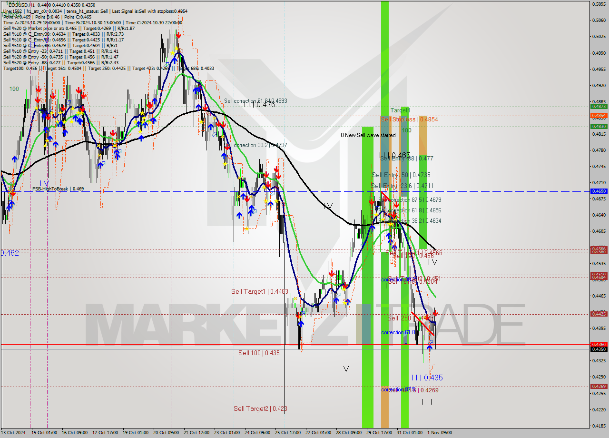Click the 0.4780 price scale value

tap(599, 150)
